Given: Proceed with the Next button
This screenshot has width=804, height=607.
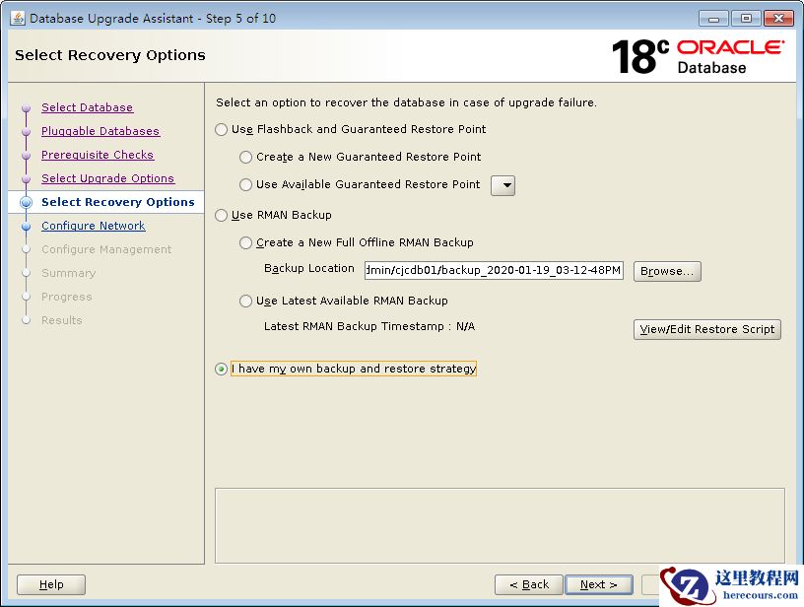Looking at the screenshot, I should pos(598,584).
